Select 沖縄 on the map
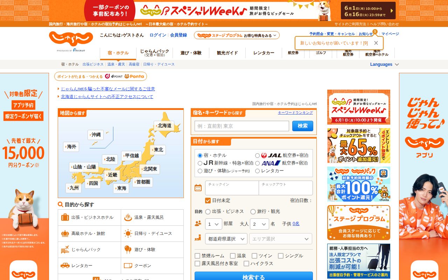 tap(96, 135)
